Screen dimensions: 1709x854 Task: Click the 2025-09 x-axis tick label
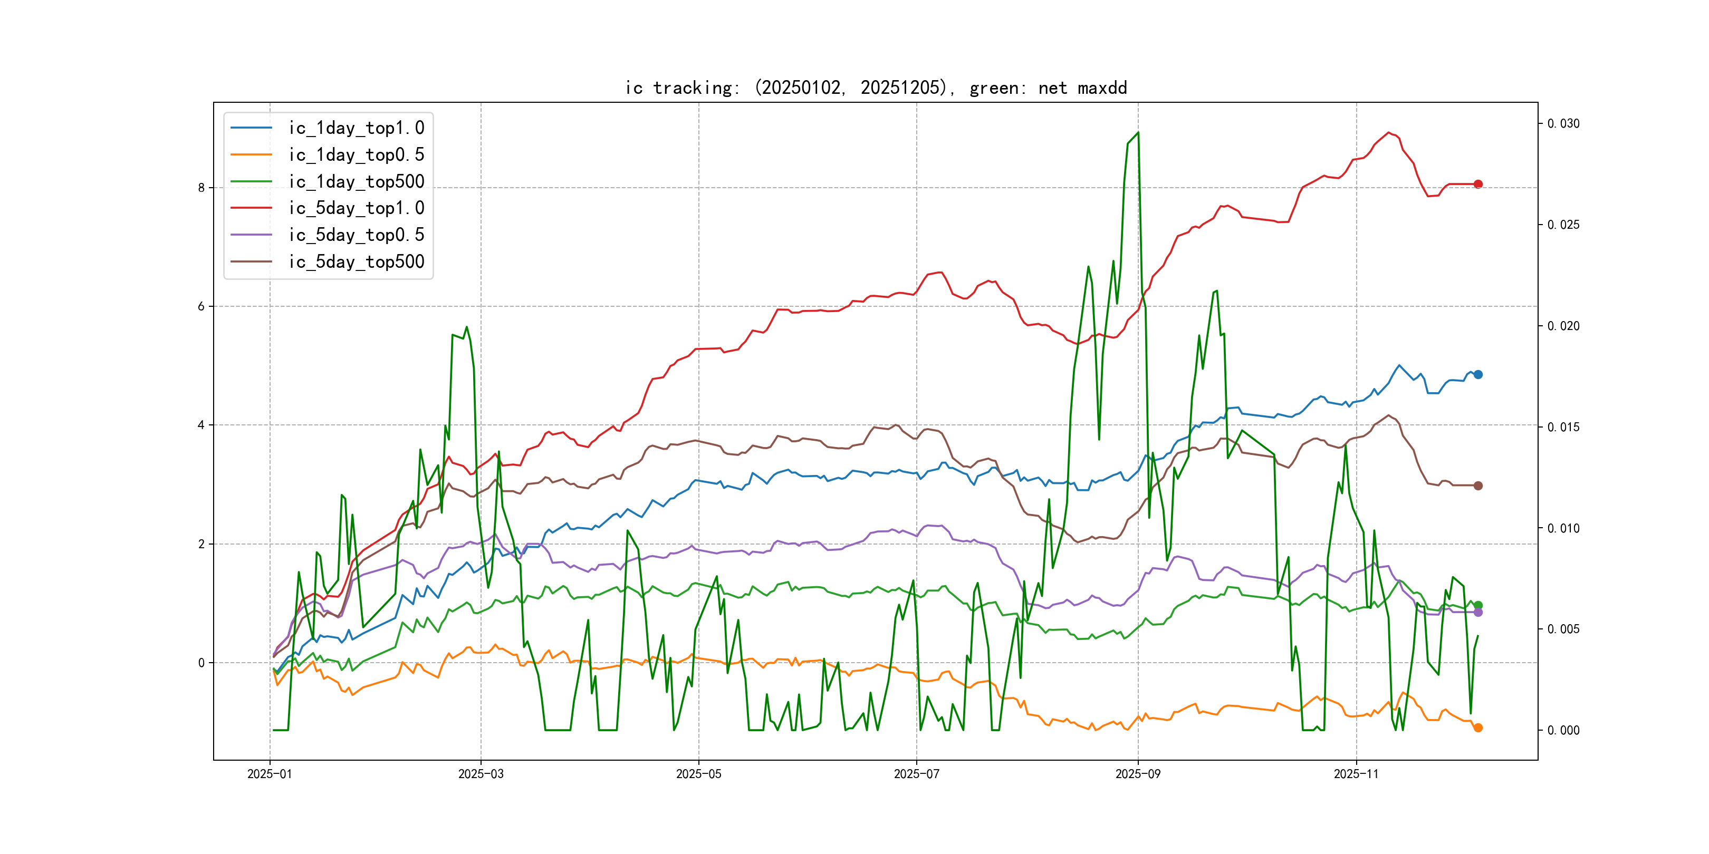(1138, 774)
